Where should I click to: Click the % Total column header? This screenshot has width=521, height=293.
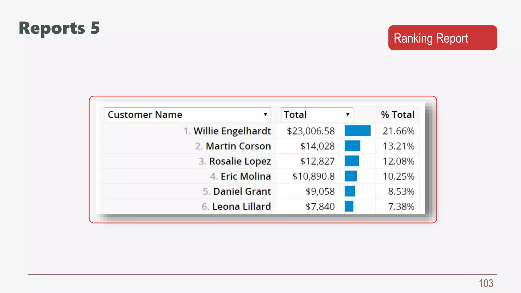pyautogui.click(x=397, y=115)
